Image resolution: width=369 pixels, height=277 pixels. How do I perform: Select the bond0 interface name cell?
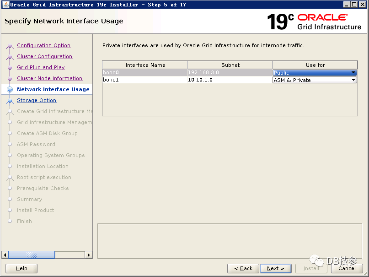click(x=145, y=72)
